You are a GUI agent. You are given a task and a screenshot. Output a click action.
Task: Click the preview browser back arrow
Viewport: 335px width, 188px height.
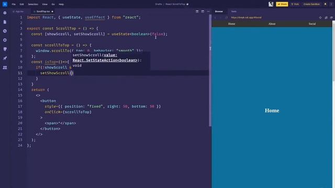pos(216,17)
